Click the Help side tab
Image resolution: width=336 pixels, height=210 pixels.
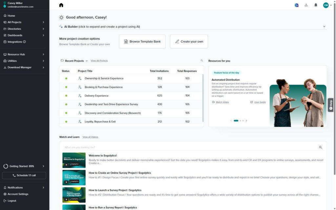click(x=331, y=105)
